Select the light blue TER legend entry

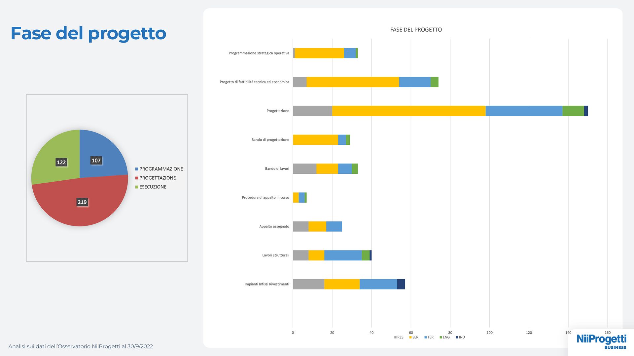click(429, 337)
